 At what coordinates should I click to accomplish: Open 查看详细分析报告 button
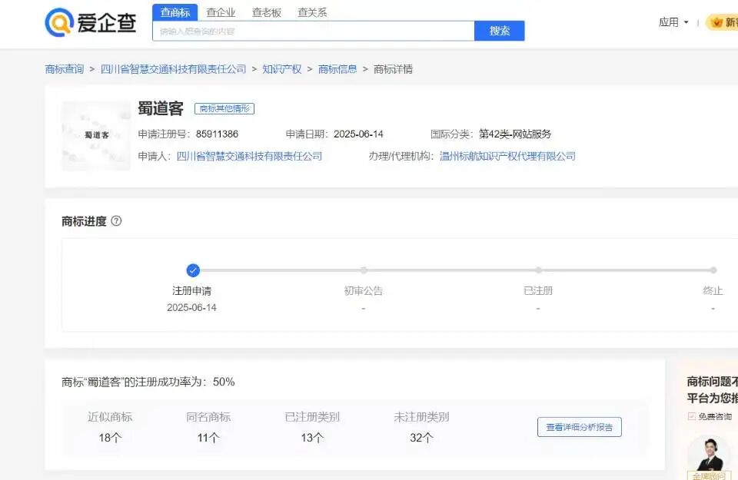click(580, 427)
